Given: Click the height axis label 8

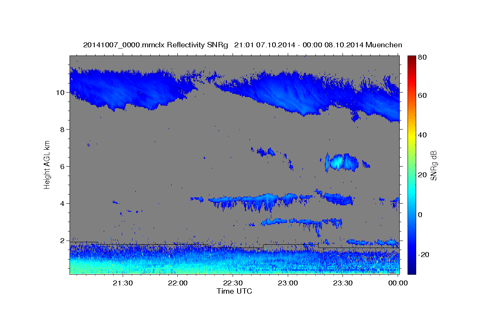Looking at the screenshot, I should click(63, 130).
